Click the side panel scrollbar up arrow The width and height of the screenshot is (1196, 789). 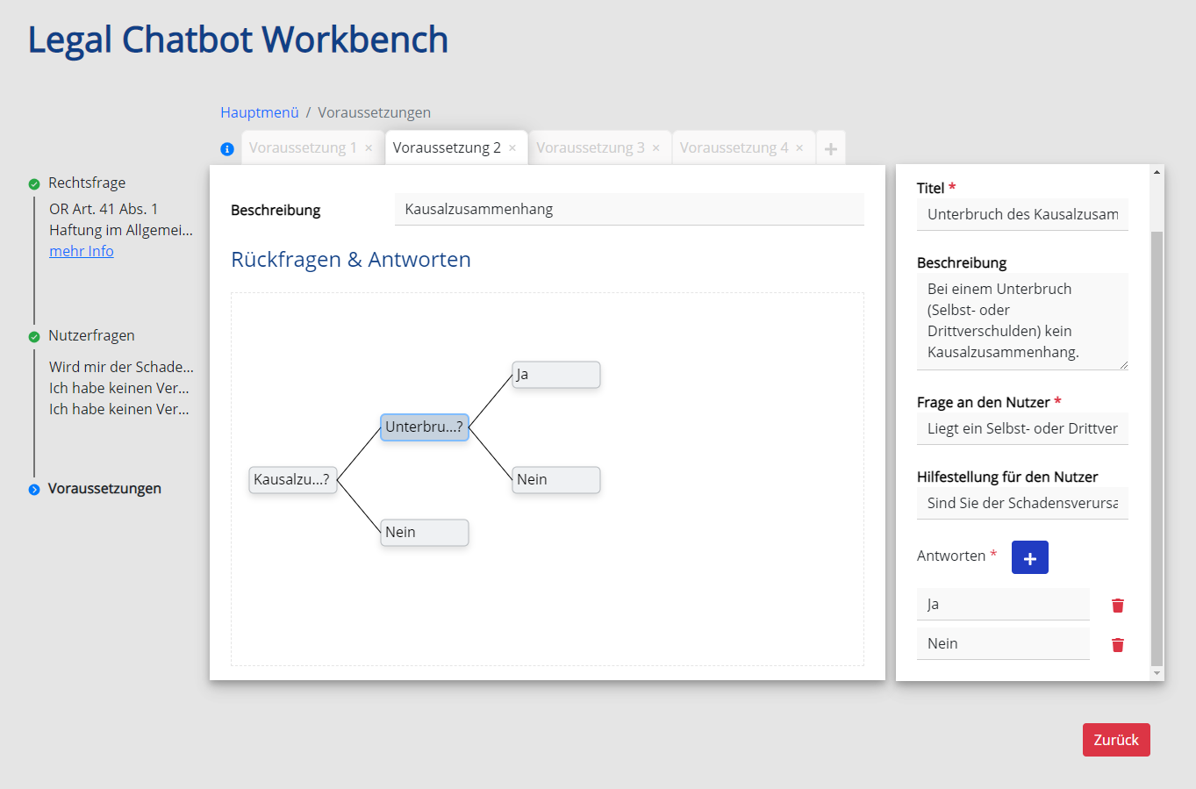coord(1157,171)
